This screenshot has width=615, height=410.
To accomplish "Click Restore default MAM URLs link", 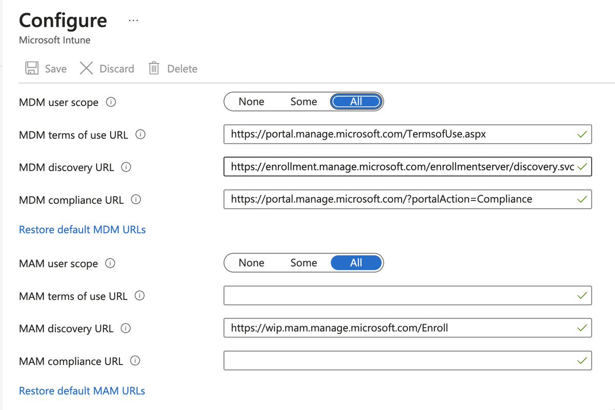I will (x=82, y=391).
